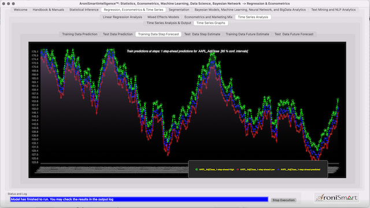
Task: Click the green High series legend marker
Action: [x=197, y=169]
